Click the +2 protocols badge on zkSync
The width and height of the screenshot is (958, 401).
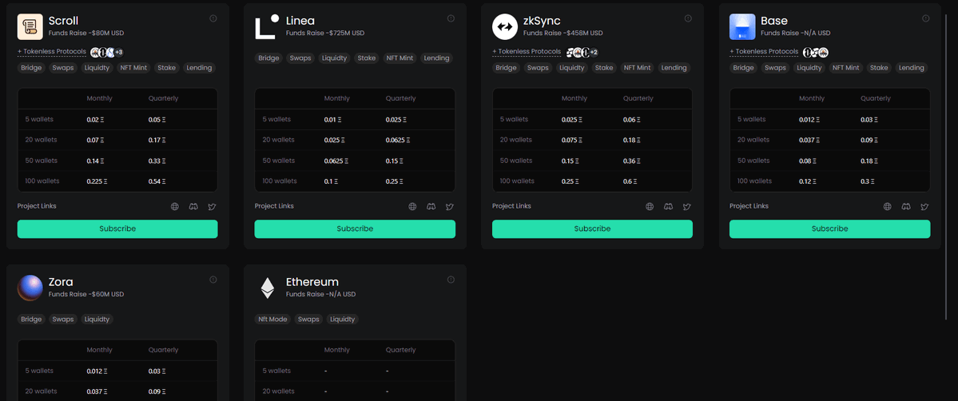click(x=594, y=52)
